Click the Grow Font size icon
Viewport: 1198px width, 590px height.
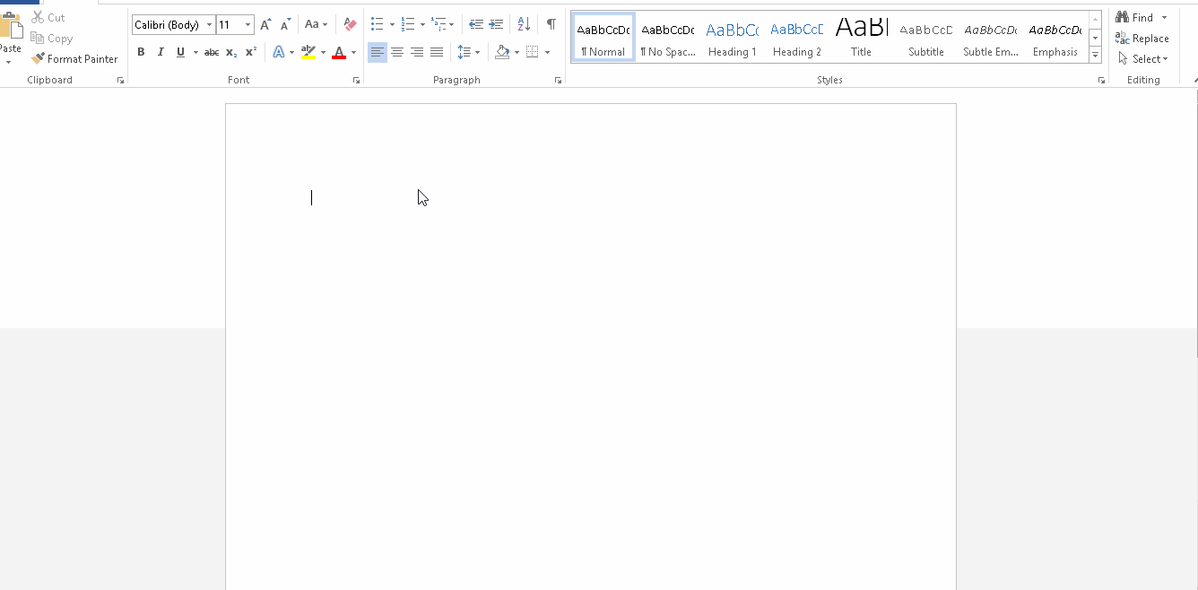tap(265, 24)
